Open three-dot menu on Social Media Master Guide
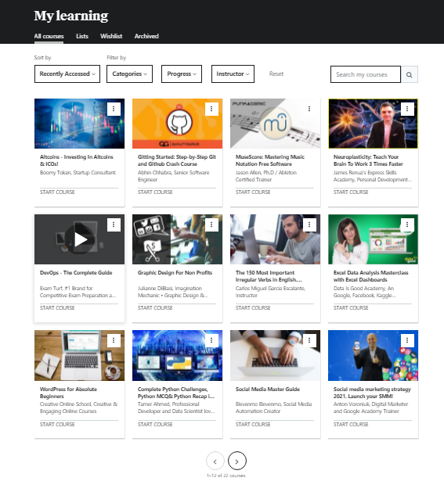This screenshot has height=492, width=444. [x=309, y=340]
